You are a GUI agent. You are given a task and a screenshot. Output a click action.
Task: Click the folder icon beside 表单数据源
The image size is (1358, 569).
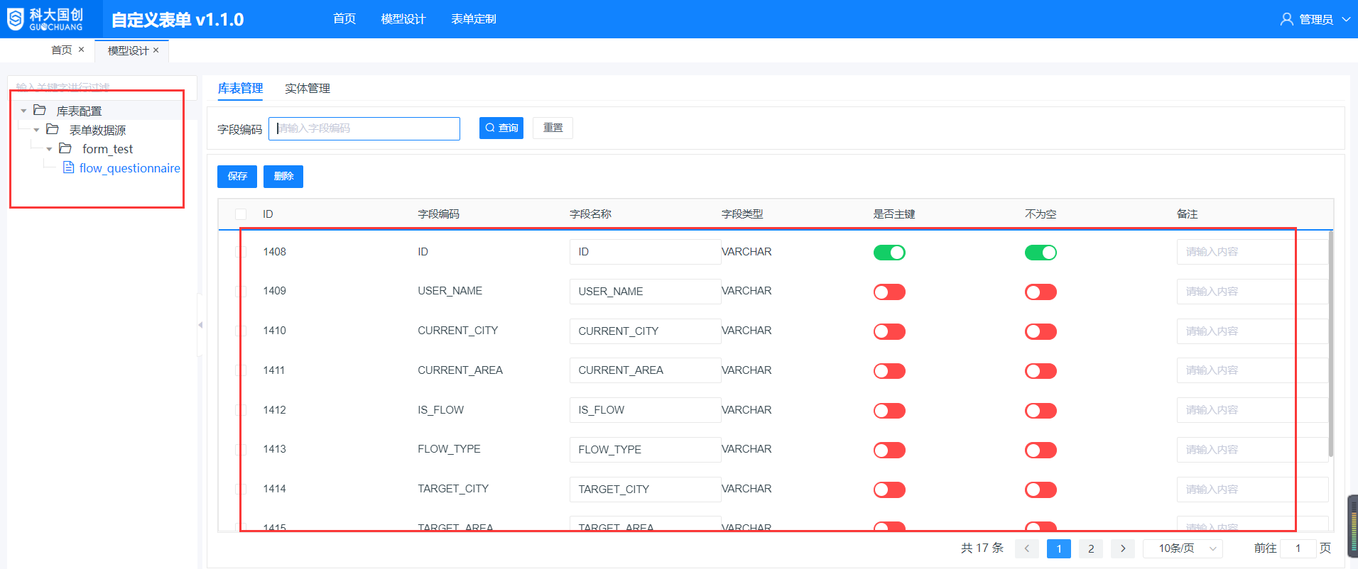pos(53,130)
